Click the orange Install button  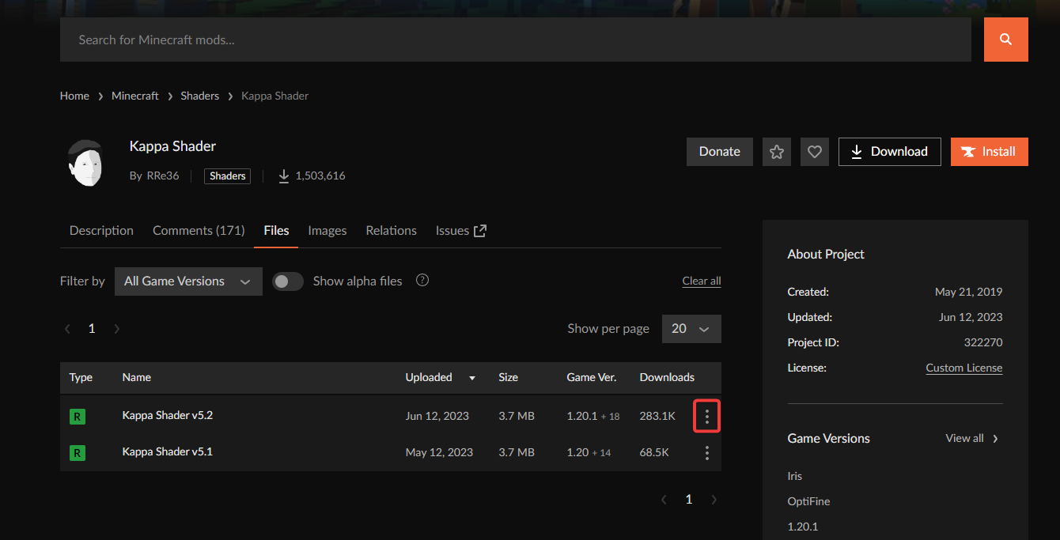989,151
